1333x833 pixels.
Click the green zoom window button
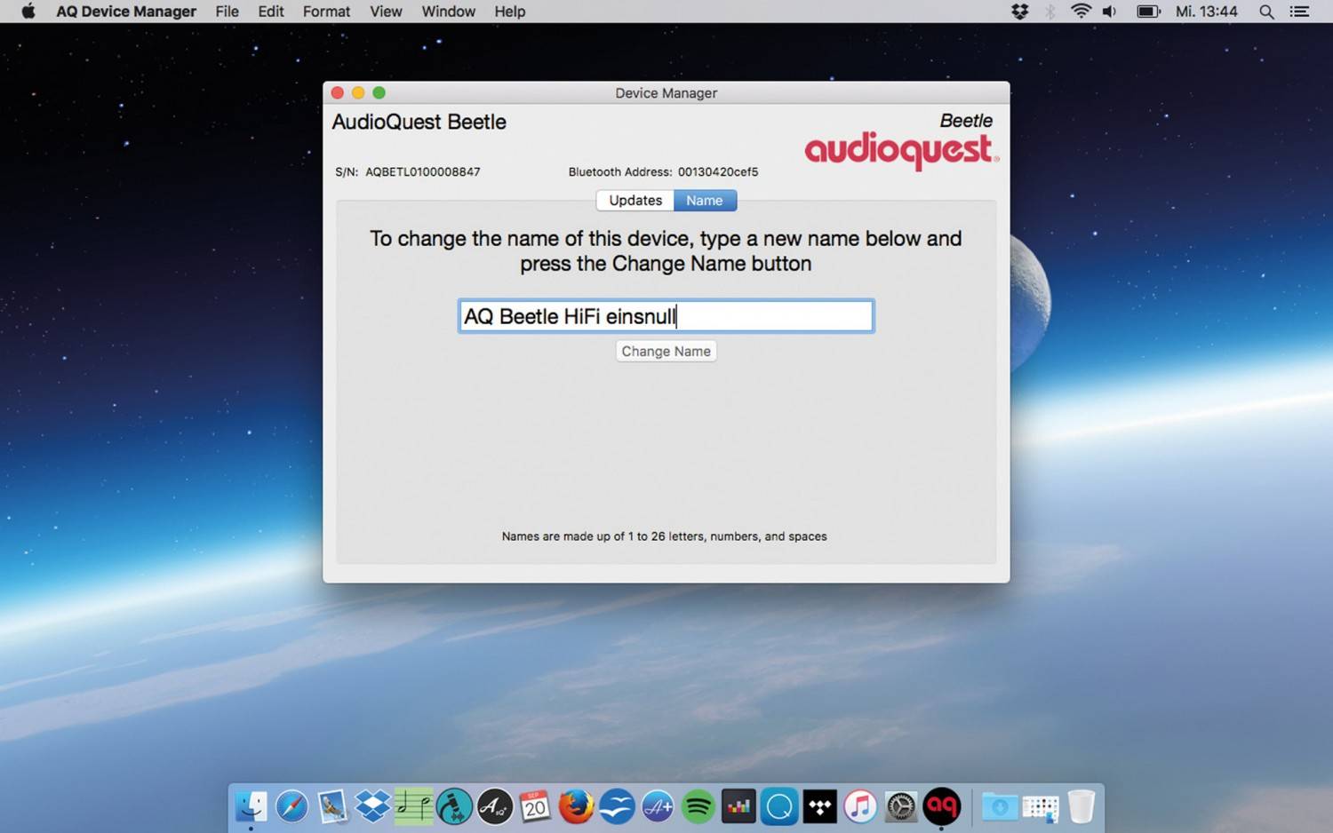(379, 92)
